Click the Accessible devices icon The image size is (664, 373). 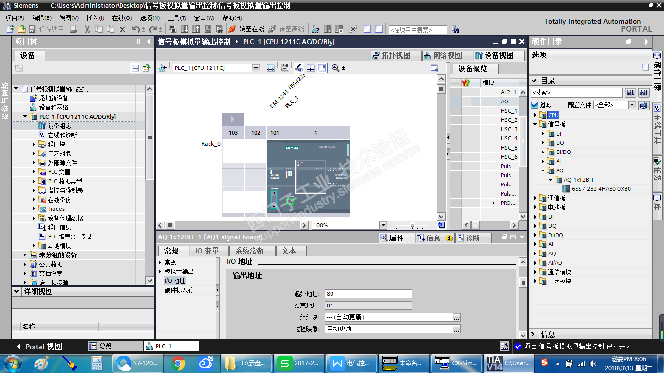click(316, 29)
